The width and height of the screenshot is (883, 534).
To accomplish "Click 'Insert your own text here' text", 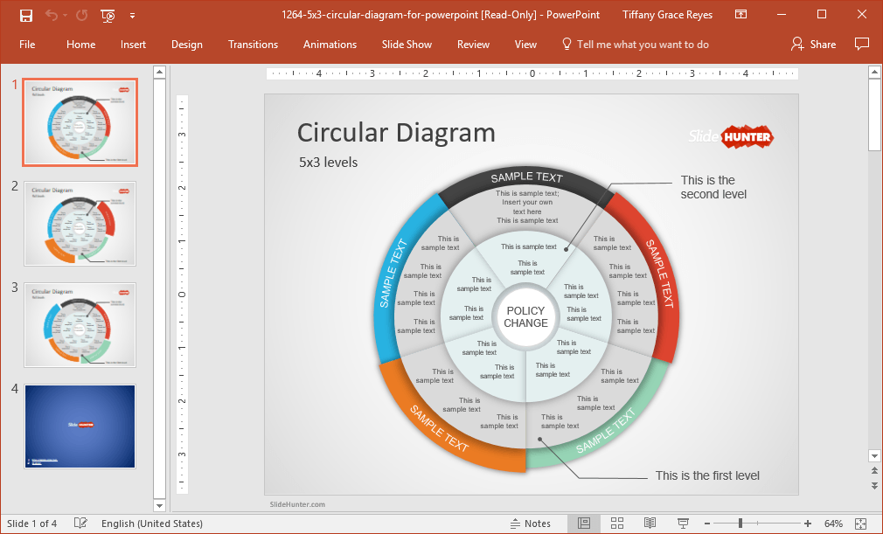I will pyautogui.click(x=527, y=207).
